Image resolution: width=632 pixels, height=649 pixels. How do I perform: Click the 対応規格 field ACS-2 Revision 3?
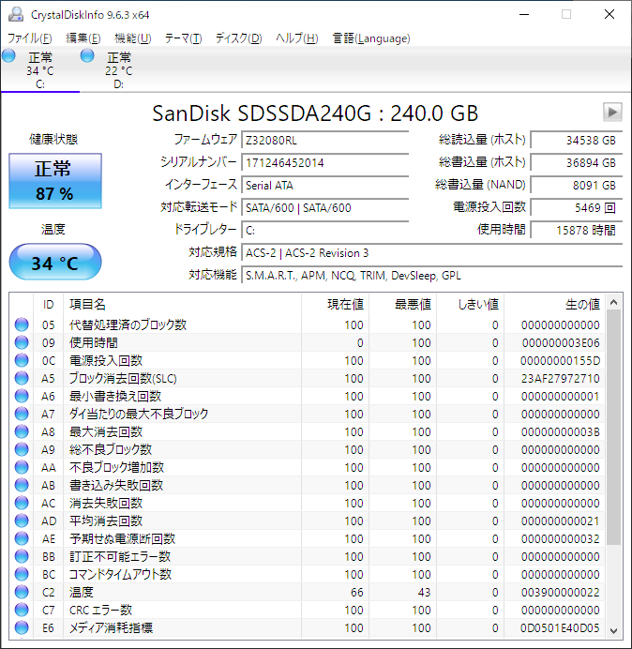pos(431,252)
